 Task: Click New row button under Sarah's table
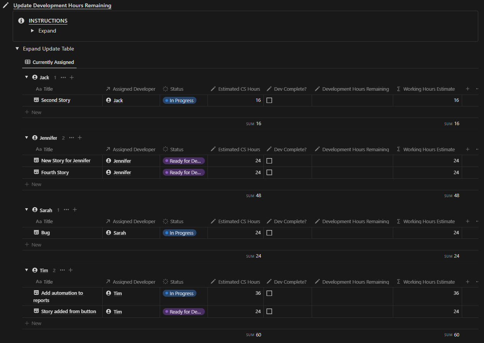pos(33,245)
